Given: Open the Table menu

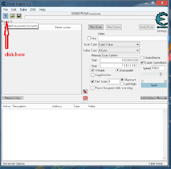Looking at the screenshot, I should (x=23, y=10).
